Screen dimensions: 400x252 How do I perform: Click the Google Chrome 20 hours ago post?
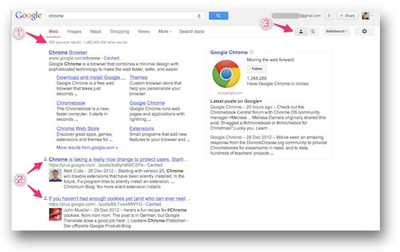click(x=268, y=118)
